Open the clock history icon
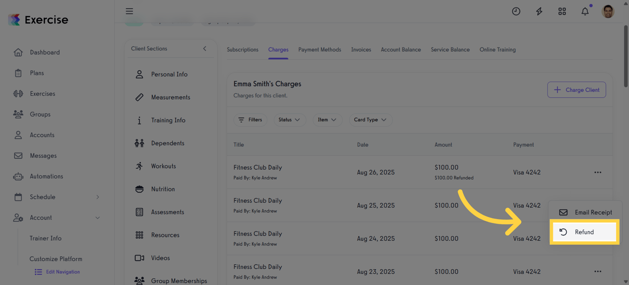The width and height of the screenshot is (629, 285). [x=516, y=12]
